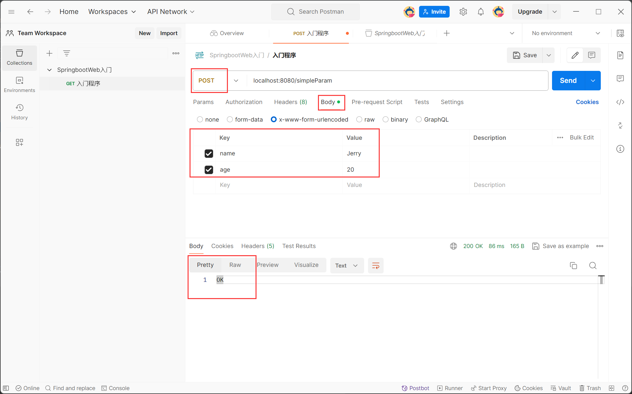
Task: Go forward with the right arrow
Action: pos(47,12)
